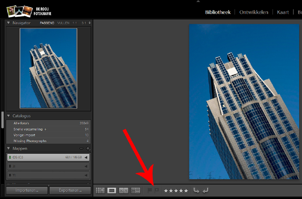Rotate the photo clockwise
The width and height of the screenshot is (302, 199).
pyautogui.click(x=206, y=191)
